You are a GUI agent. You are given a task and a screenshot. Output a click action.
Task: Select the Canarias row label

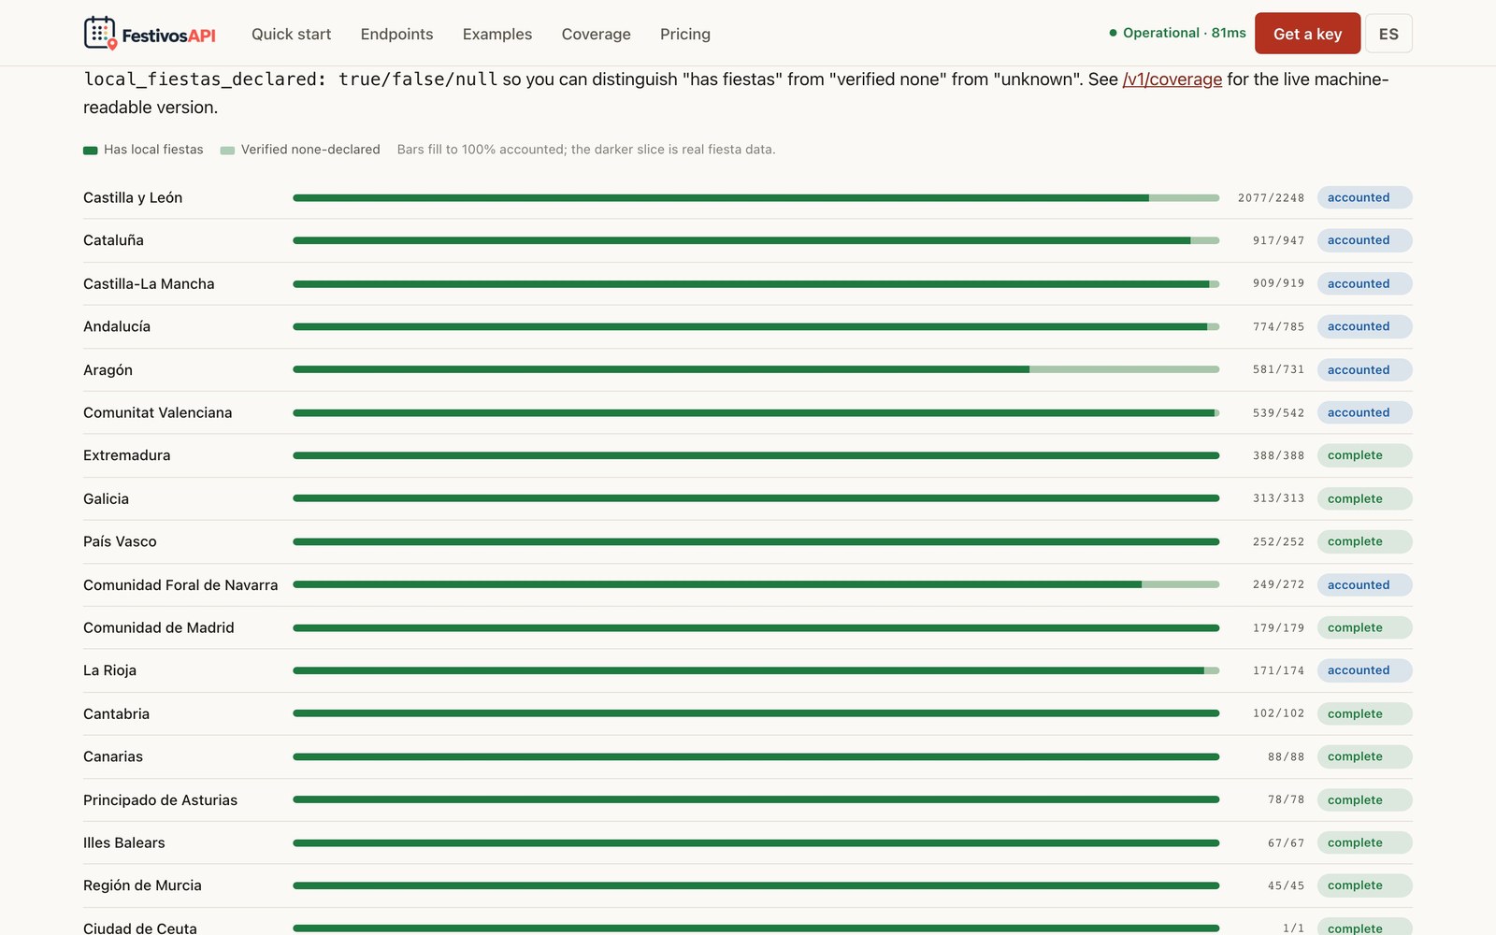[113, 756]
